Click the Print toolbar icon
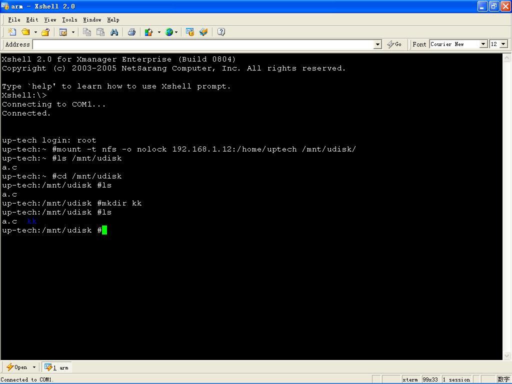This screenshot has height=384, width=512. (x=131, y=32)
